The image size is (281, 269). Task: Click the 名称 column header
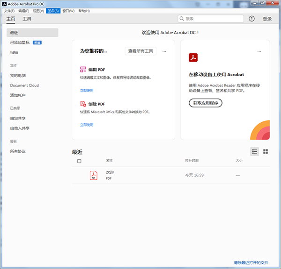[109, 160]
